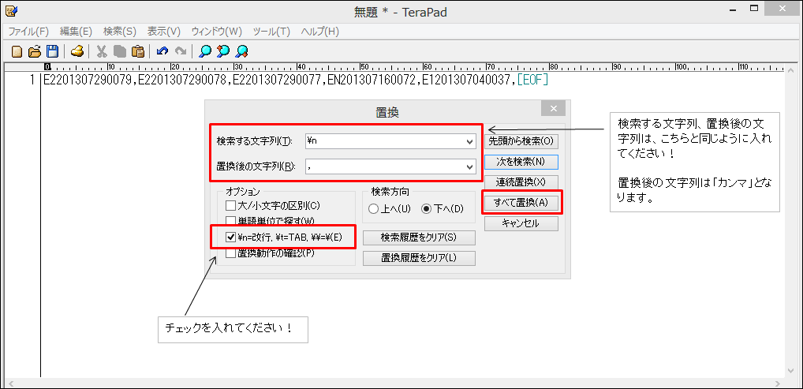Click text EN201307160072 in line 1

[x=372, y=80]
